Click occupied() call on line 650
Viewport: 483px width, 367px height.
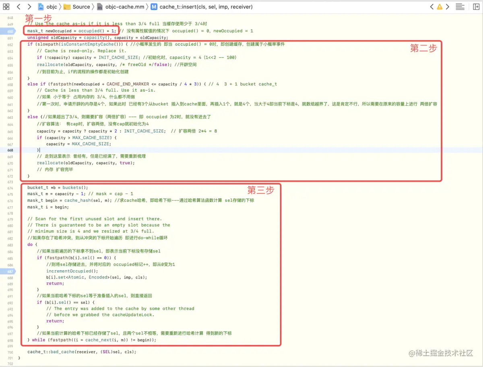[x=92, y=31]
